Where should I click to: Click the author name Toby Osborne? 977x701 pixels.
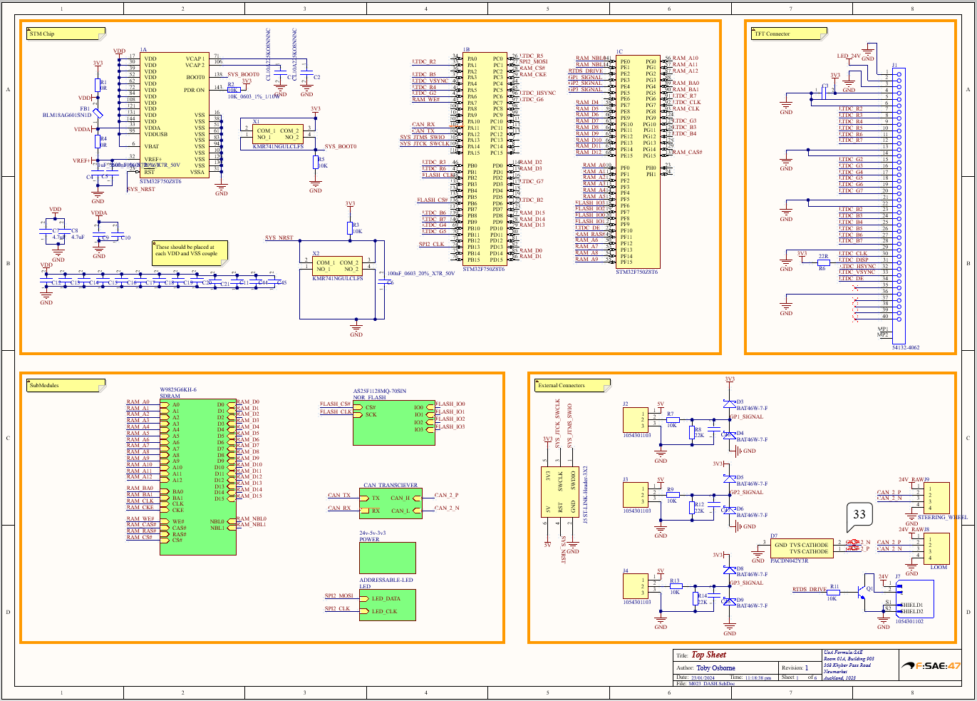(715, 668)
